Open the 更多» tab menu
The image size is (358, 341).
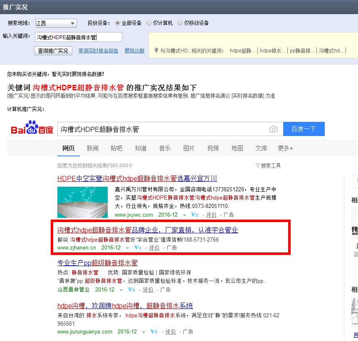(x=285, y=148)
